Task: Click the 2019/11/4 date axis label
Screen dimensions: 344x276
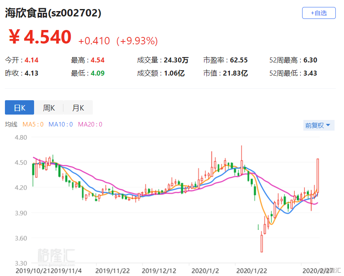Action: (x=67, y=271)
